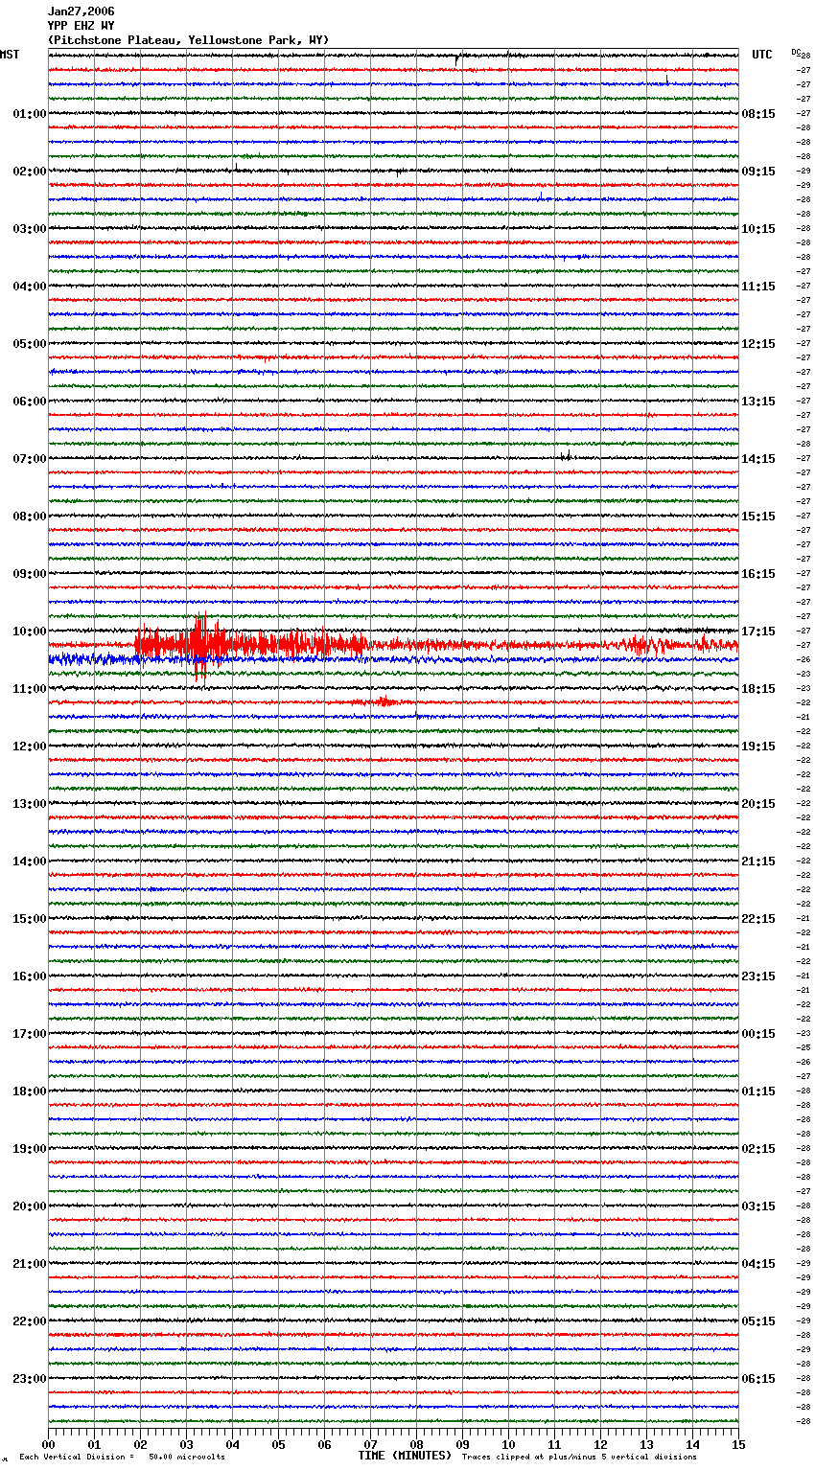
Task: Click the 20:00 MST row label
Action: point(29,1206)
